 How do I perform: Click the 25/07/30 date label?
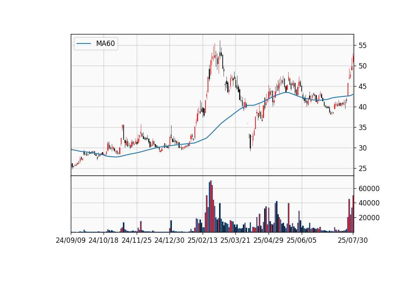tap(353, 240)
